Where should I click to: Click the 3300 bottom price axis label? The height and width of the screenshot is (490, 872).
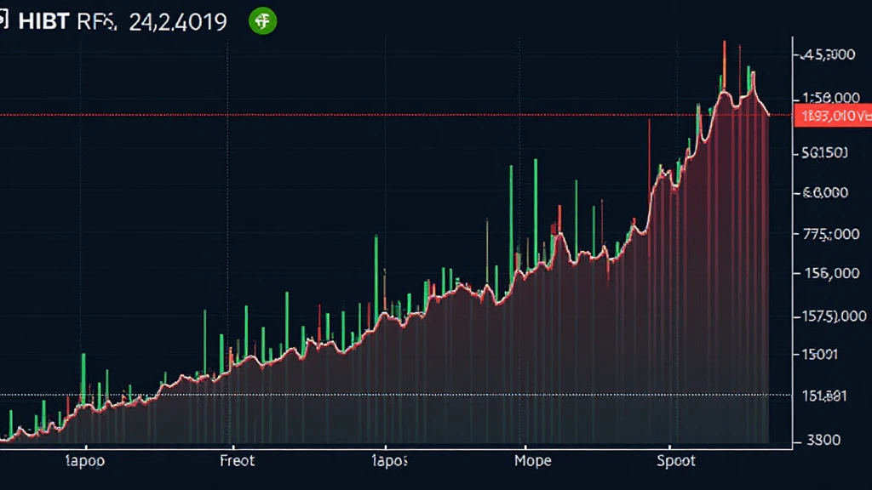coord(822,440)
